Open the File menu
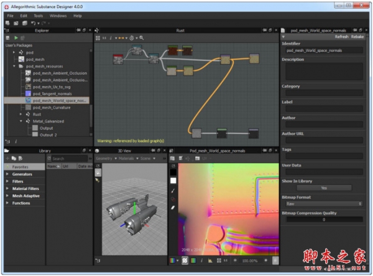373x276 pixels. click(10, 16)
